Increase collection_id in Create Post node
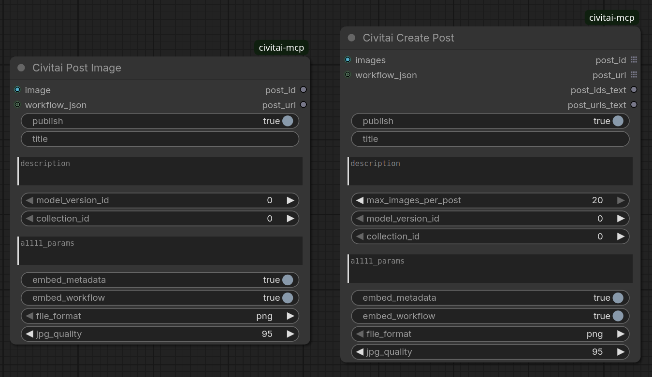Viewport: 652px width, 377px height. (x=621, y=237)
